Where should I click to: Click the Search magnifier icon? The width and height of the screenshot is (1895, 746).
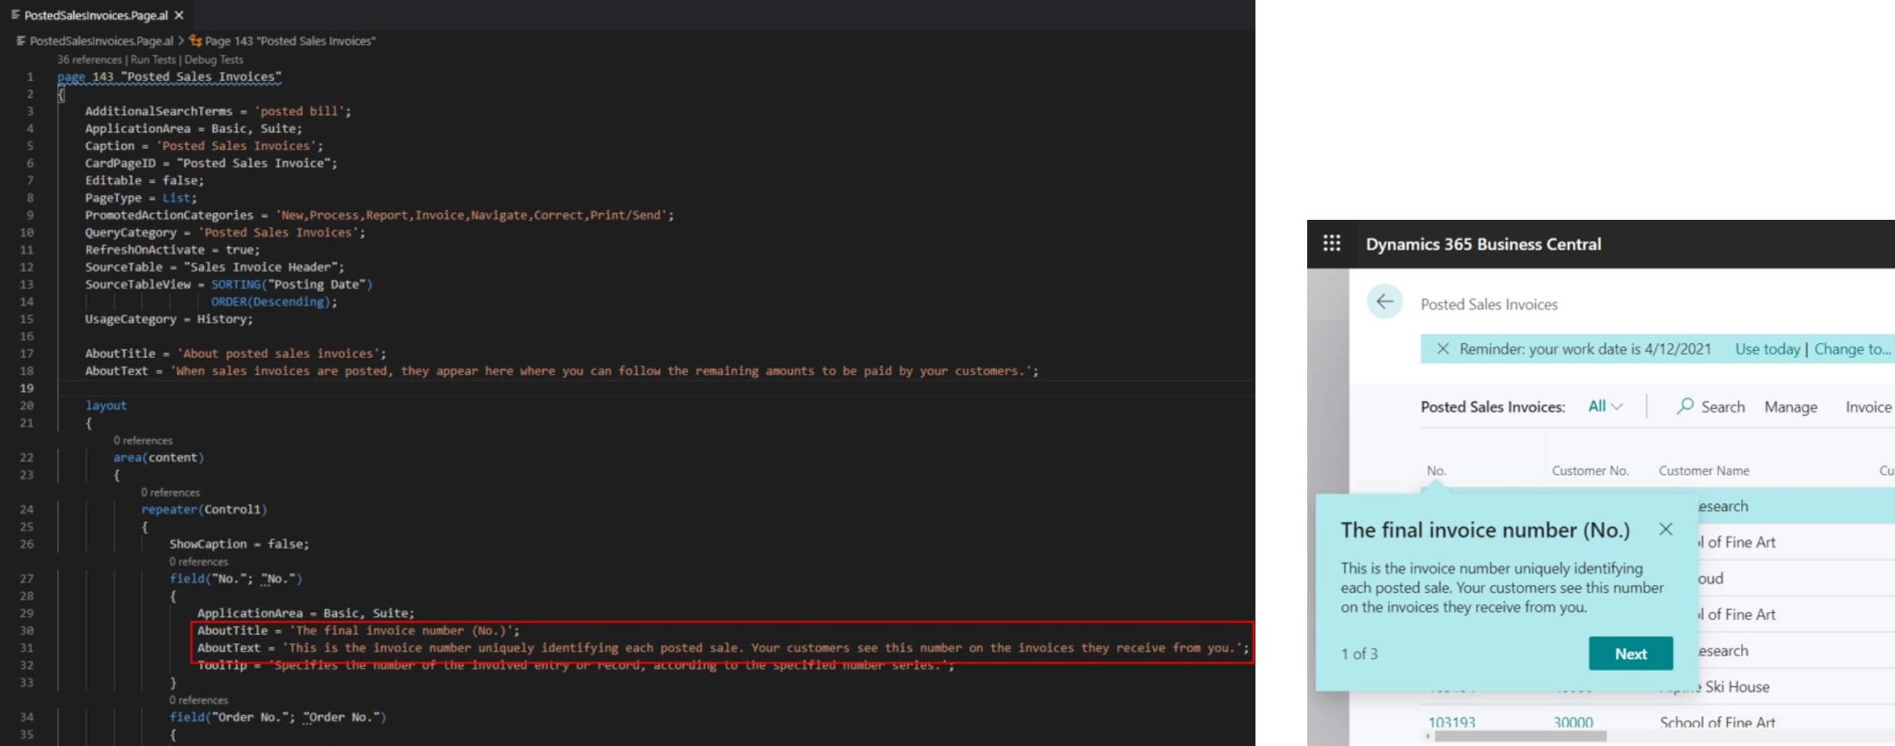pos(1685,406)
